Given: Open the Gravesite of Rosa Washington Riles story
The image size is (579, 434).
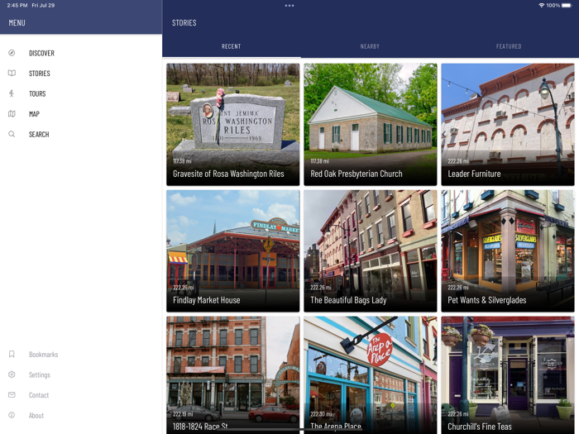Looking at the screenshot, I should pos(232,124).
